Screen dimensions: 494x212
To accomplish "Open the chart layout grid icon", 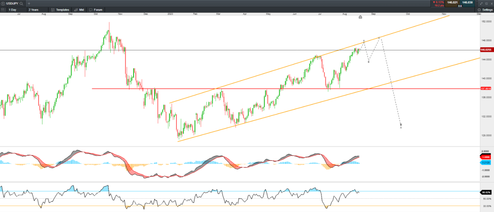I will (x=3, y=9).
